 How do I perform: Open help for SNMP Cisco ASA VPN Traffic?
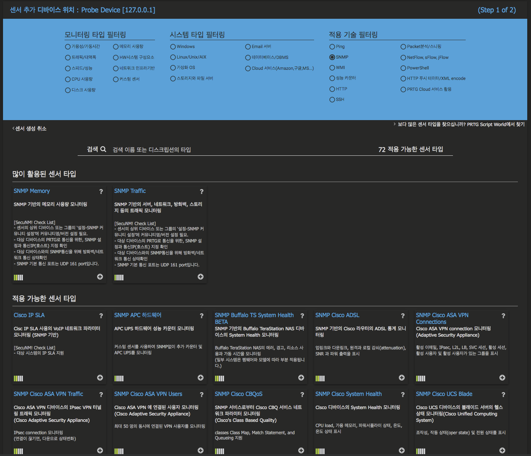101,395
